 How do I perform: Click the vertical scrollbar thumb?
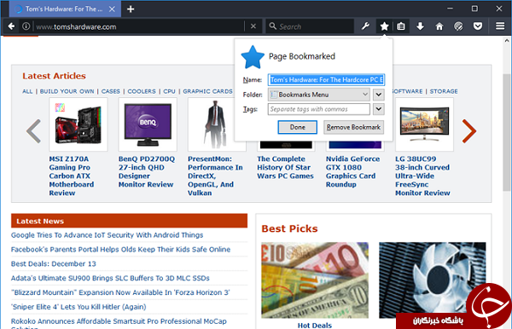coord(506,132)
